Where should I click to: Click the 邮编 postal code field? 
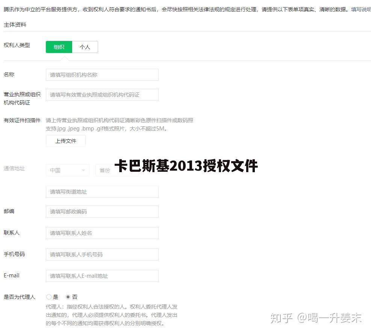(102, 212)
